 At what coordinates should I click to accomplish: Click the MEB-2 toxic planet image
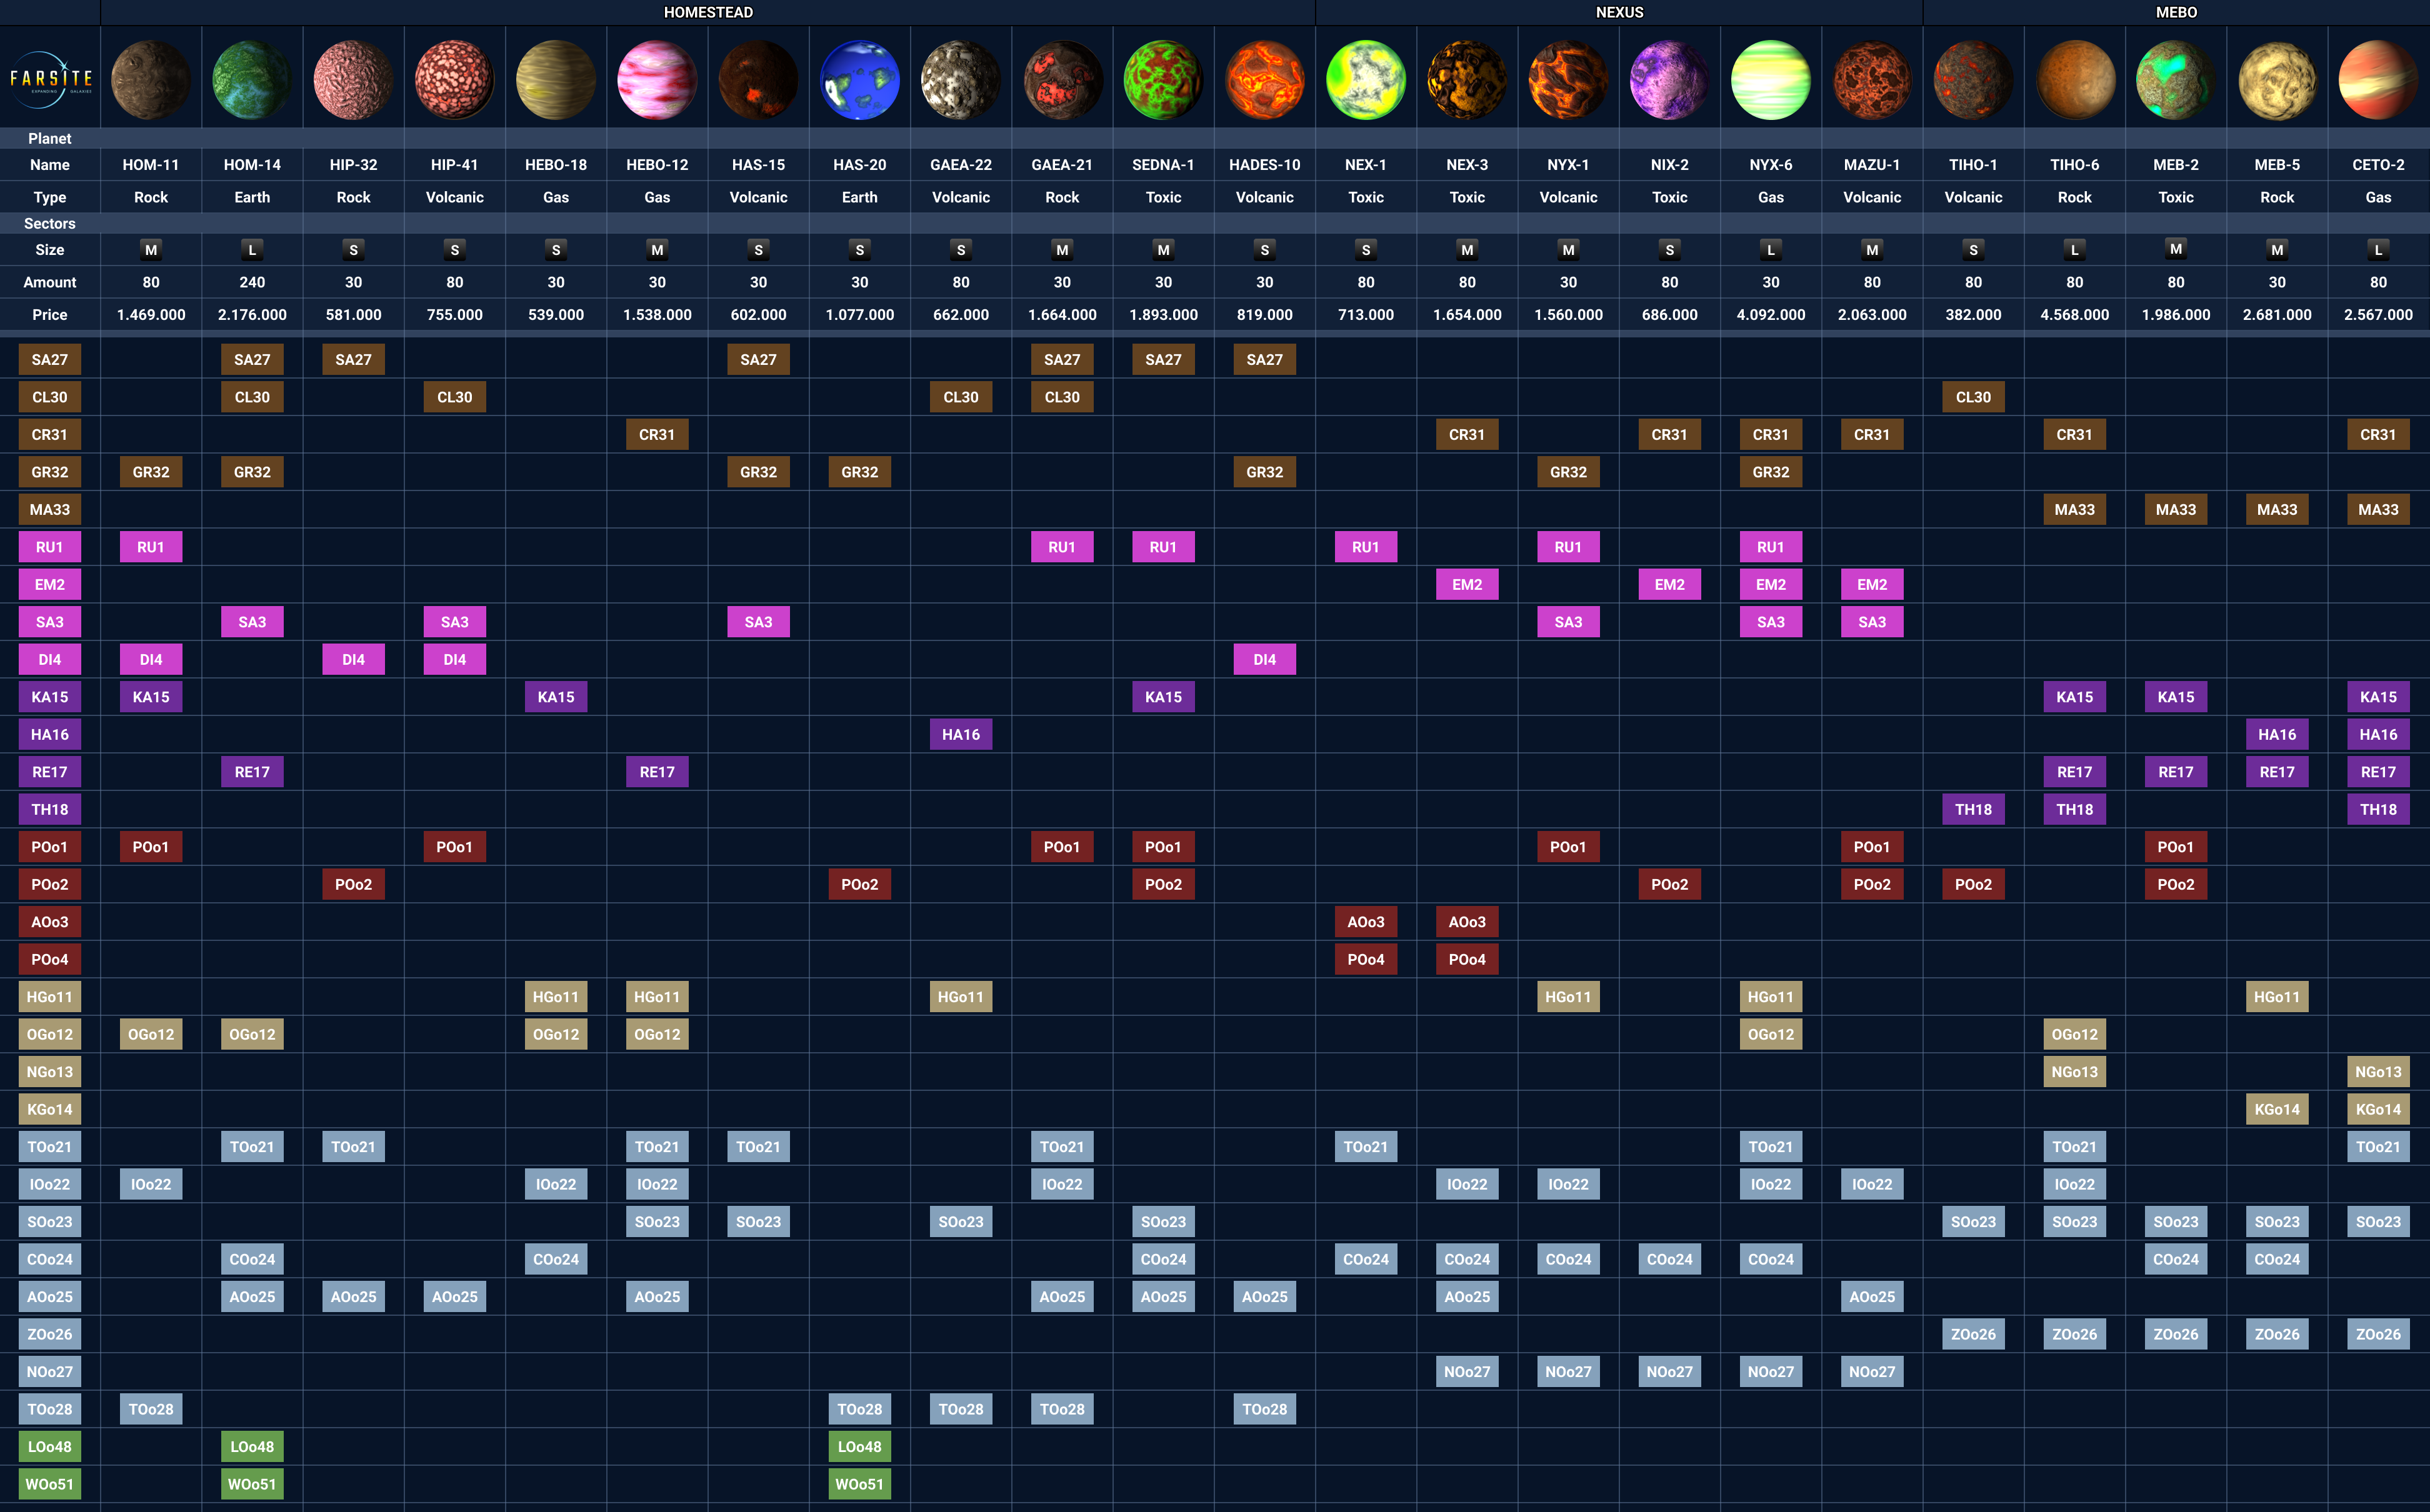pyautogui.click(x=2175, y=80)
